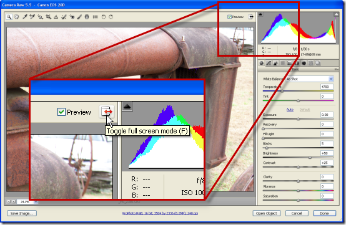Open the Presets tab
Viewport: 346px width, 225px height.
[x=310, y=64]
